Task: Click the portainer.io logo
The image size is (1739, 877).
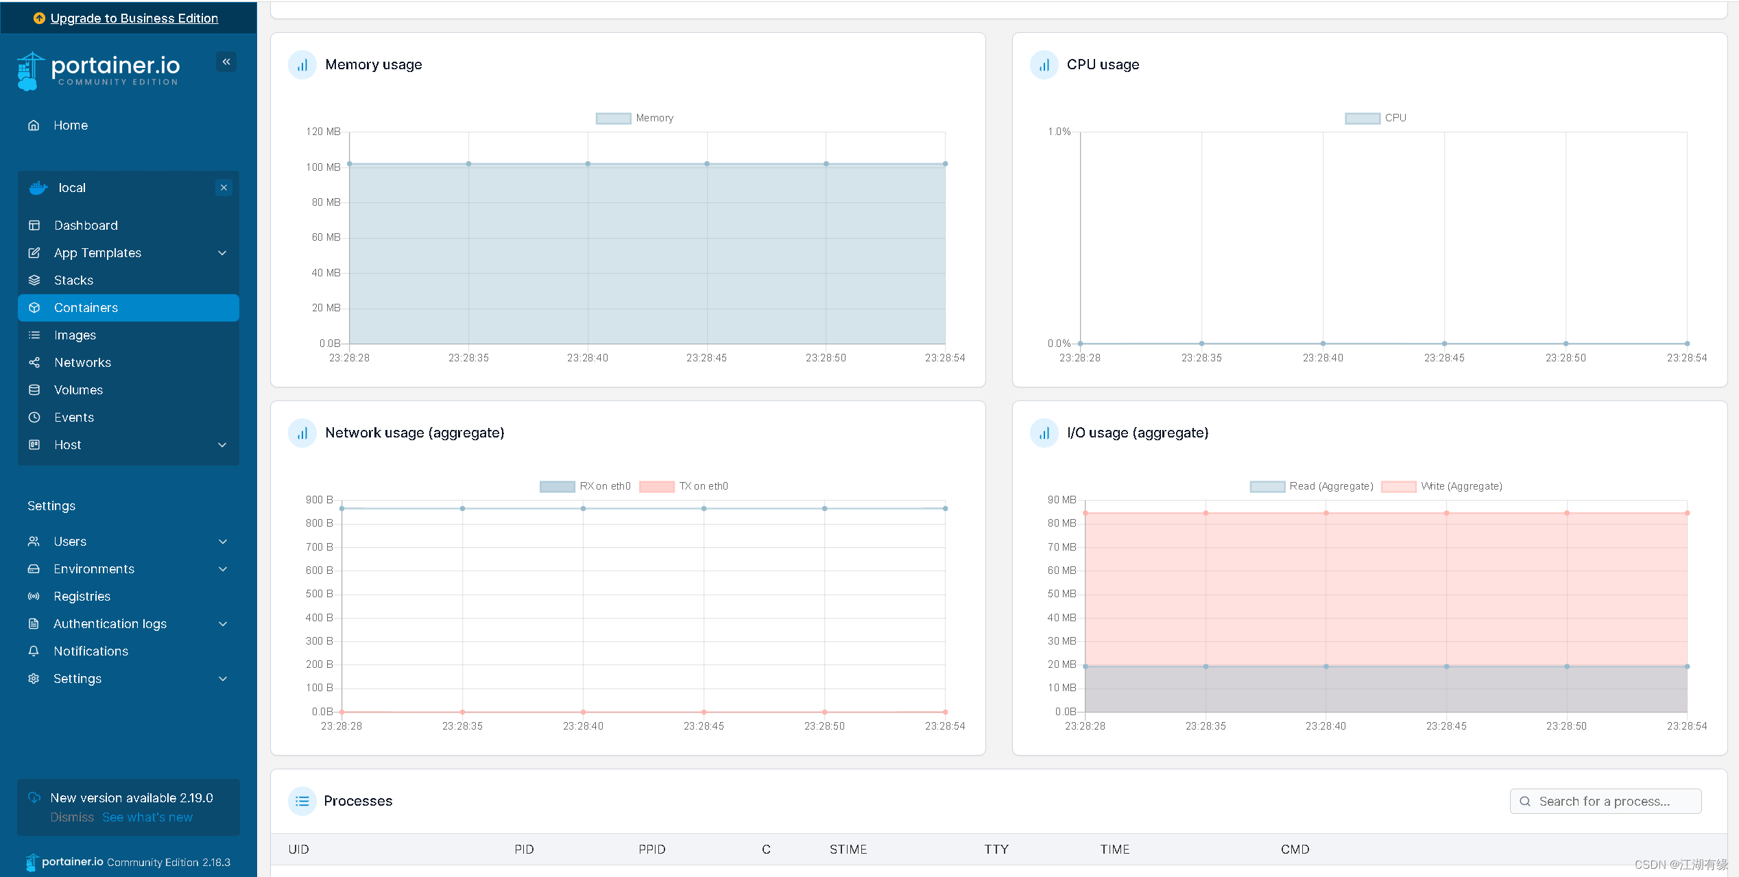Action: (x=99, y=71)
